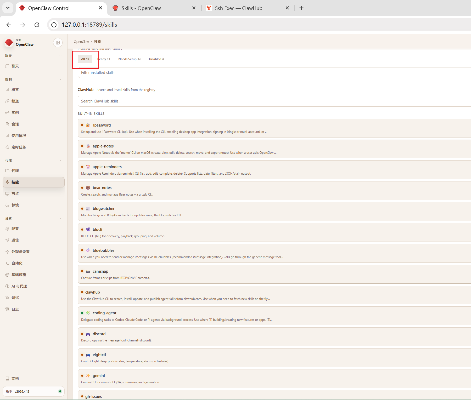Image resolution: width=471 pixels, height=400 pixels.
Task: Open the 概览 overview page
Action: [x=33, y=90]
